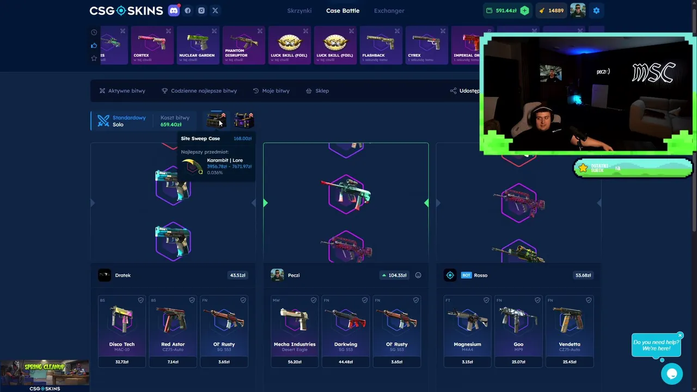Open the Mecha Industries Desert Eagle card

click(295, 331)
